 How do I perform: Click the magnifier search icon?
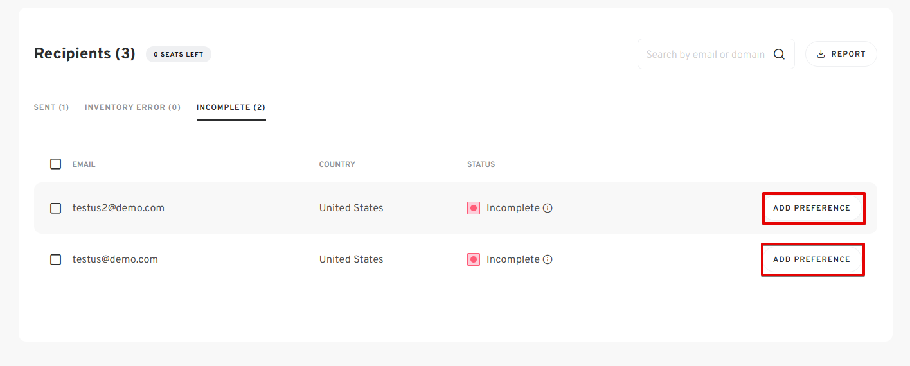click(x=779, y=55)
